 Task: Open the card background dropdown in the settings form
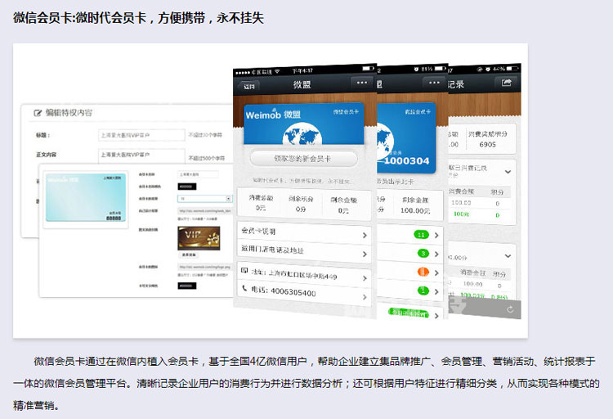click(204, 198)
